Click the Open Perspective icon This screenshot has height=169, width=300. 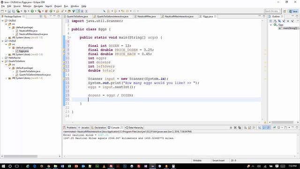tap(285, 11)
